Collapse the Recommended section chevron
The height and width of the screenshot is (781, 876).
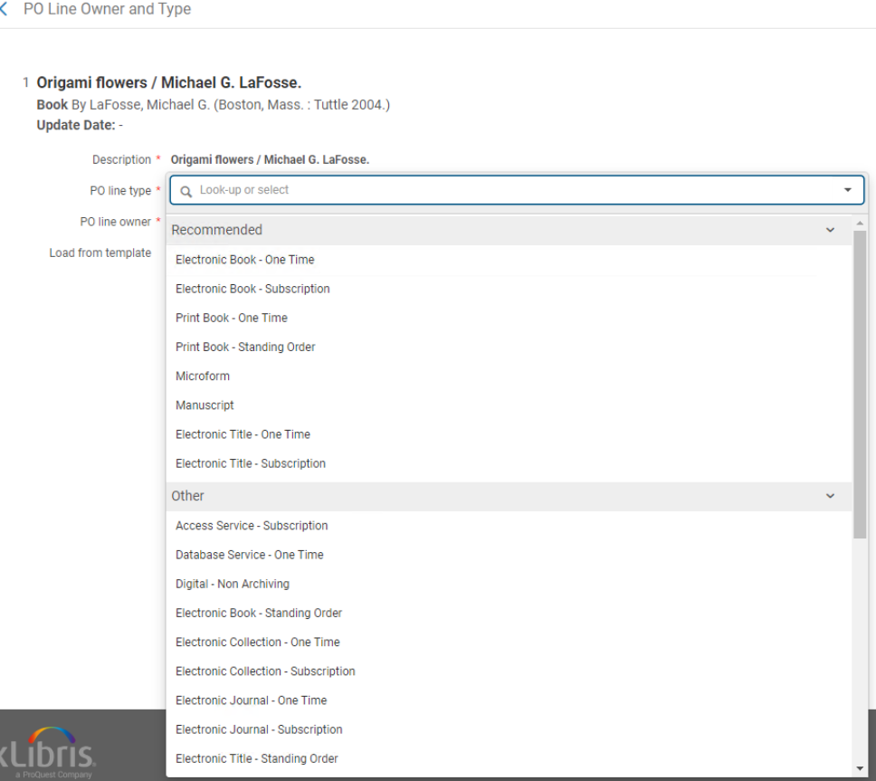[x=830, y=230]
